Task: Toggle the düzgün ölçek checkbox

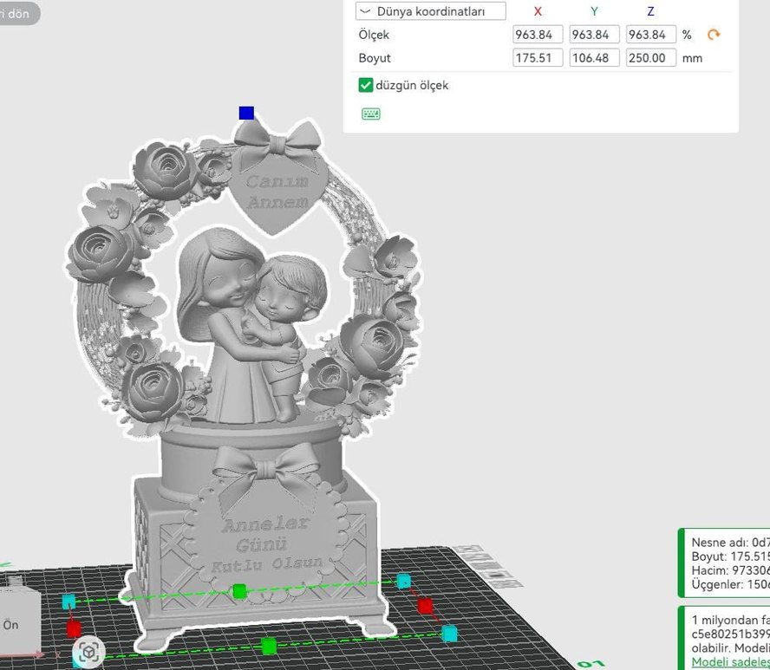Action: coord(366,85)
